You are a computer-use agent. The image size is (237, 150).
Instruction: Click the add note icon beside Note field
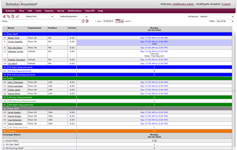[83, 21]
